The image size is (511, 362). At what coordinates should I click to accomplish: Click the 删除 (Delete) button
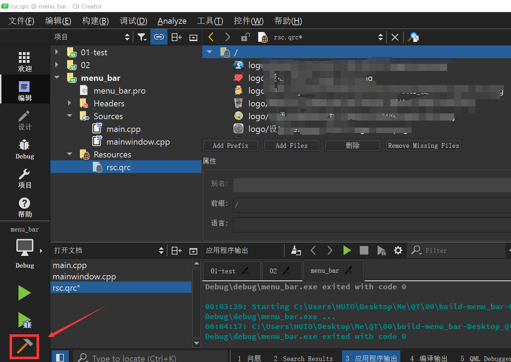click(353, 145)
